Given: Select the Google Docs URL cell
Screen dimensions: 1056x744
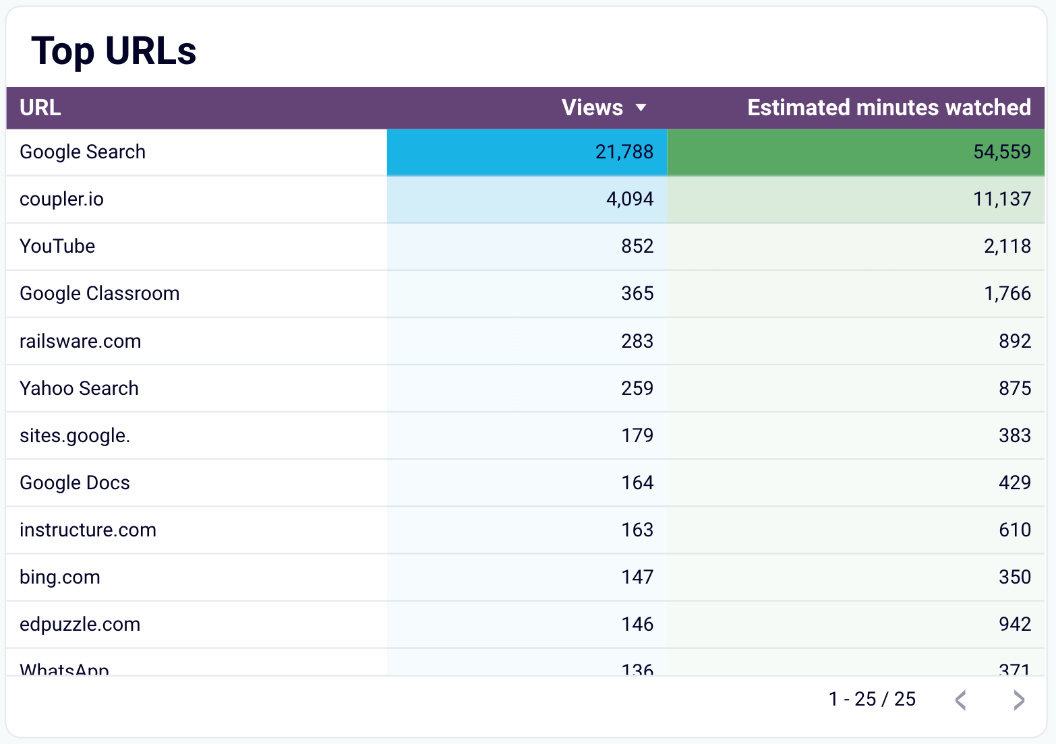Looking at the screenshot, I should point(197,483).
